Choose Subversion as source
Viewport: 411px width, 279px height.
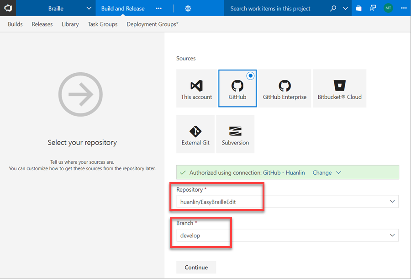coord(235,134)
